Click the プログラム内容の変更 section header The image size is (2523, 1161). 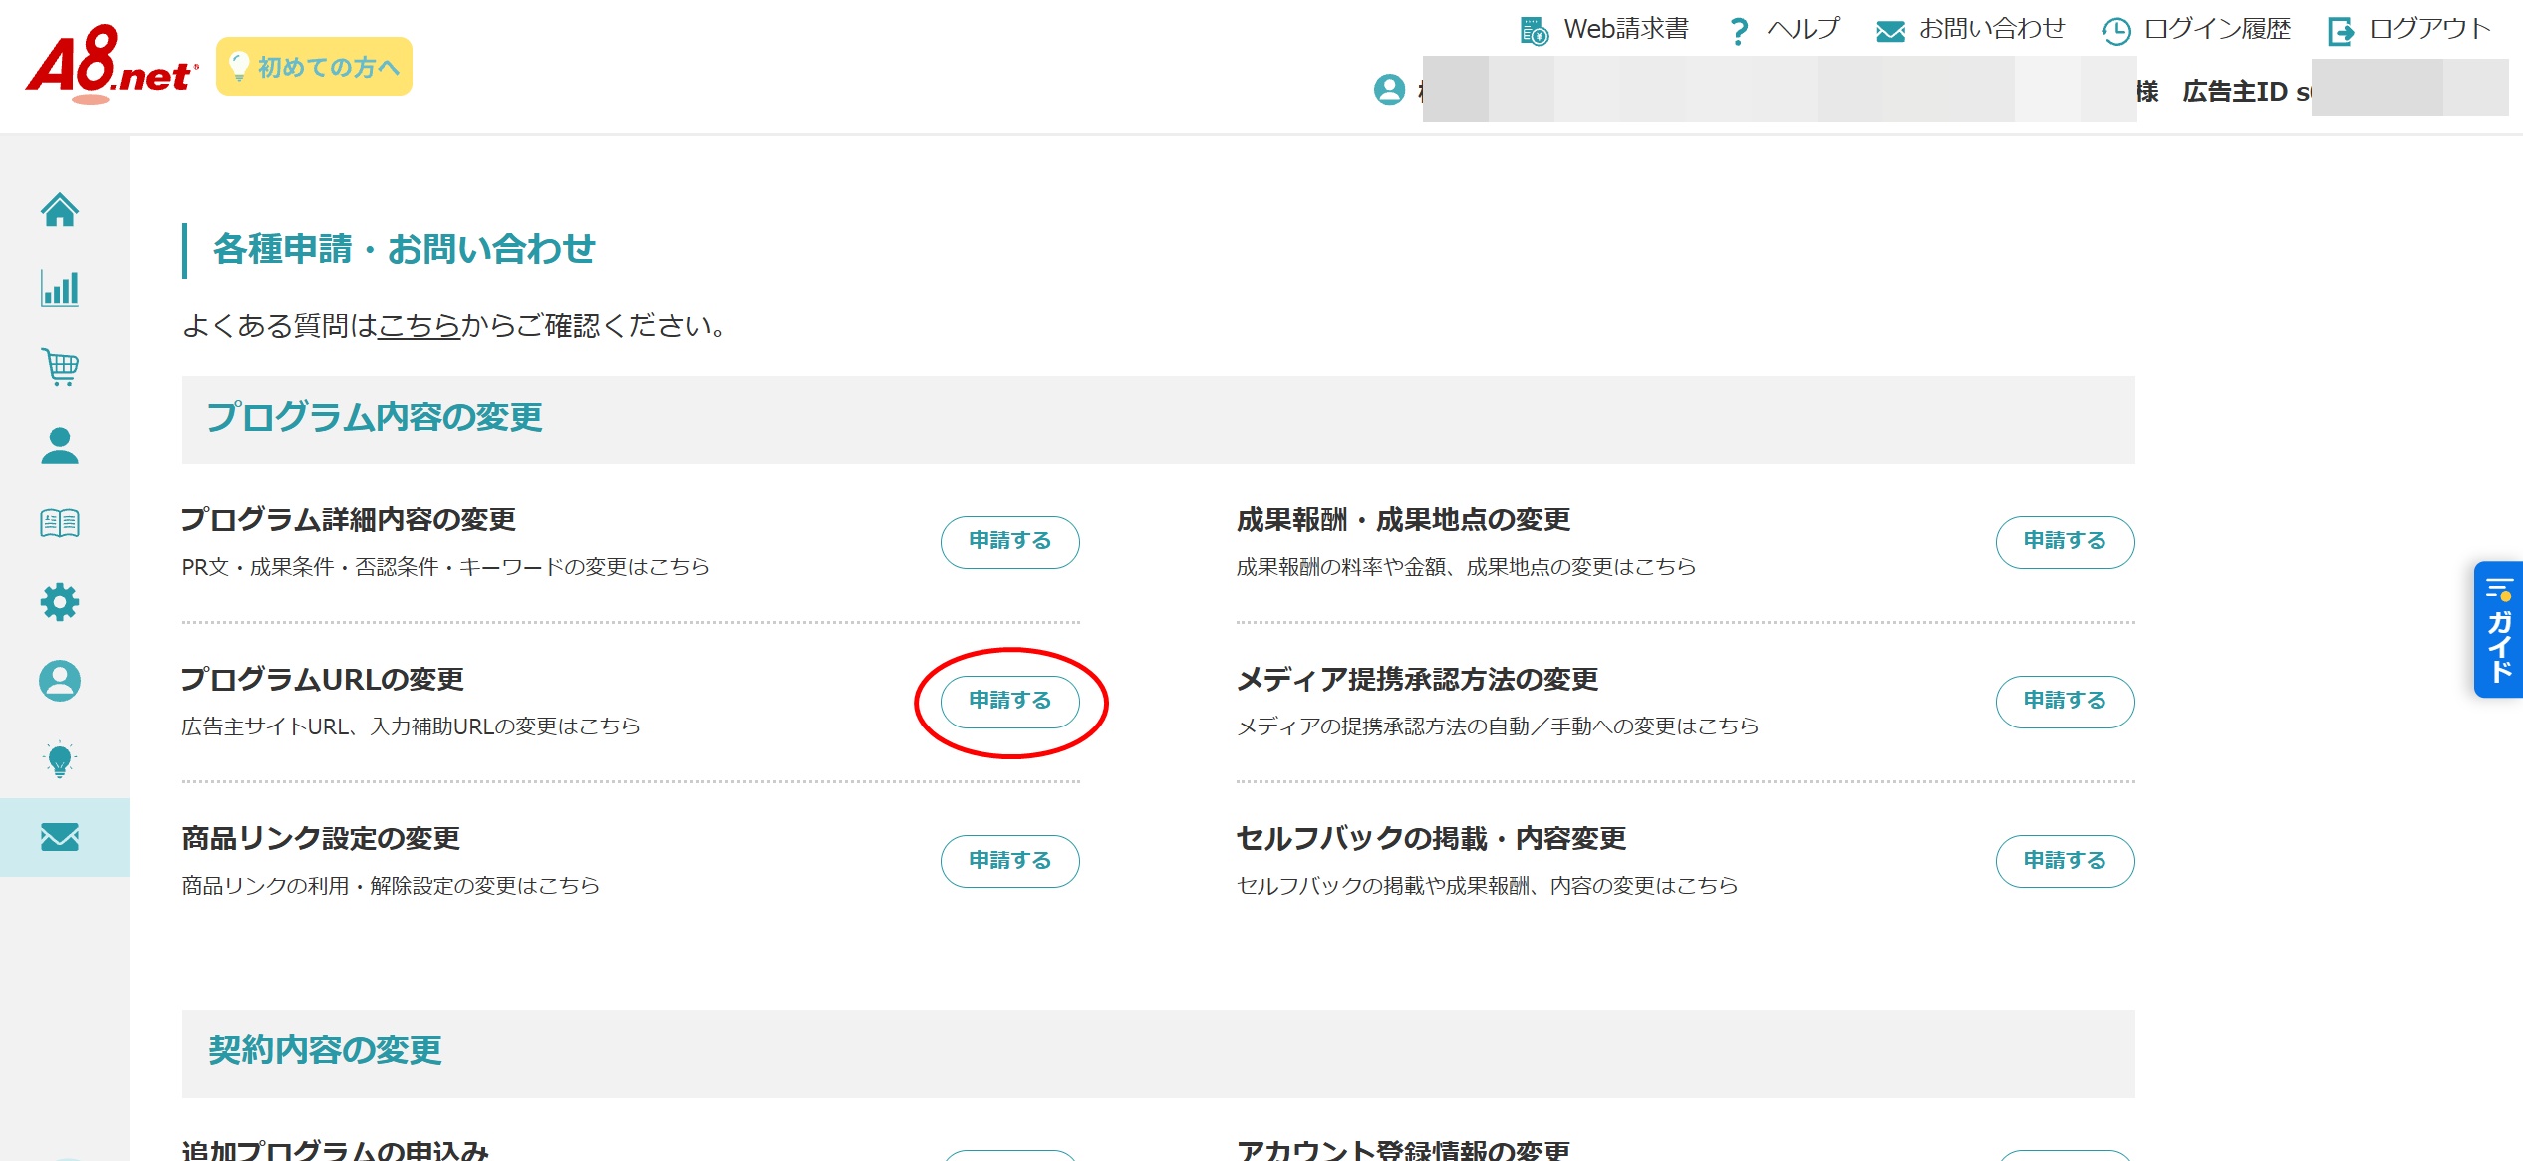point(1158,420)
